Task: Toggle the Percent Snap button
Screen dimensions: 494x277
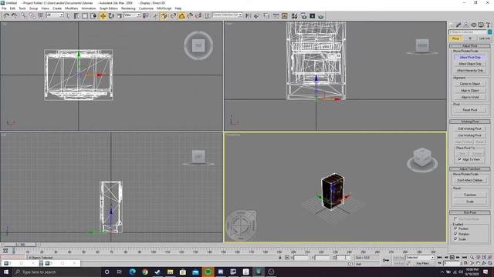Action: (x=190, y=15)
